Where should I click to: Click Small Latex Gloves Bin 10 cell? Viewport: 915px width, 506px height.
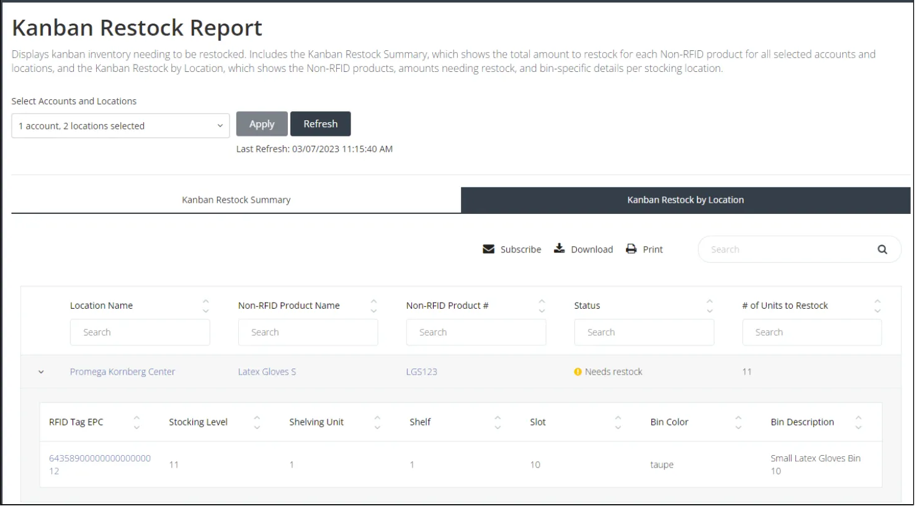(x=816, y=464)
